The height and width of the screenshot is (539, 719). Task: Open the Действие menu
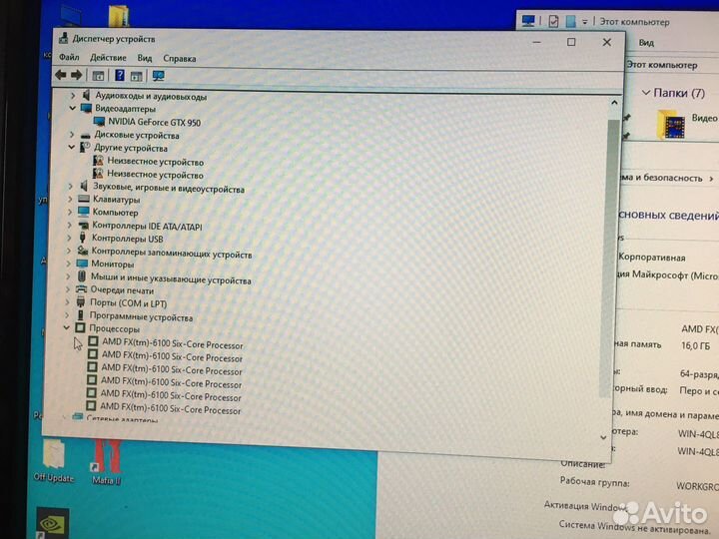point(108,58)
